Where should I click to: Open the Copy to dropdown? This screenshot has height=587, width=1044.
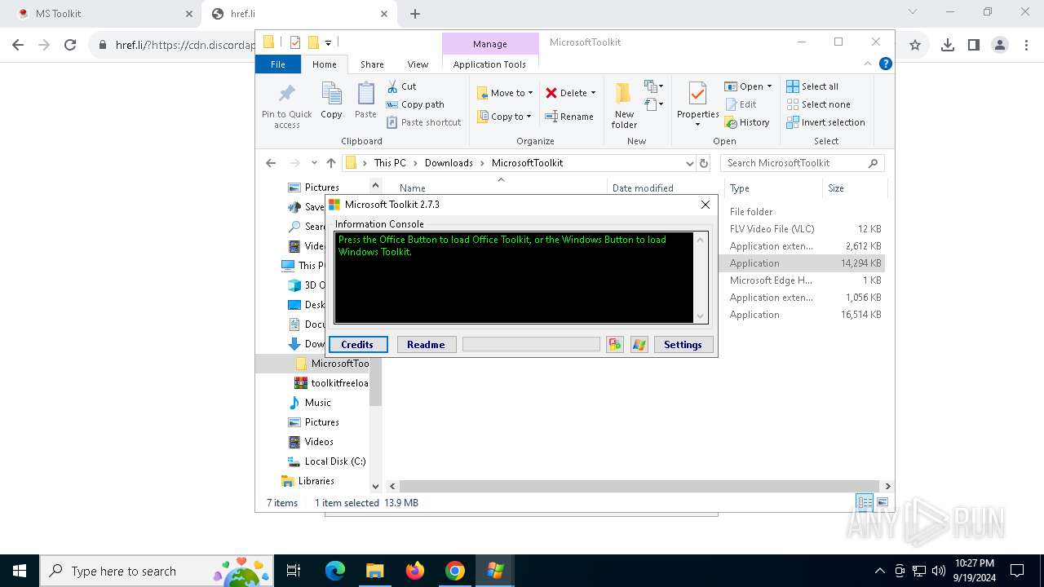click(504, 117)
